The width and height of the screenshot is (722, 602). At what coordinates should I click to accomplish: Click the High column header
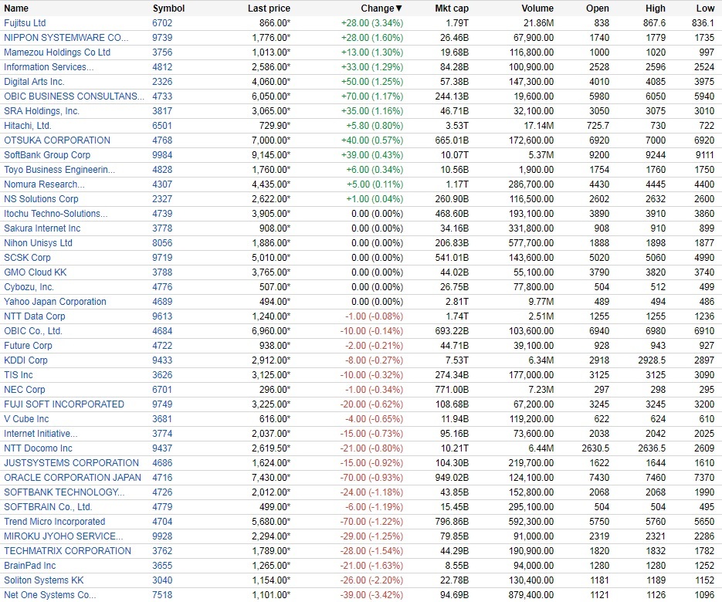656,8
